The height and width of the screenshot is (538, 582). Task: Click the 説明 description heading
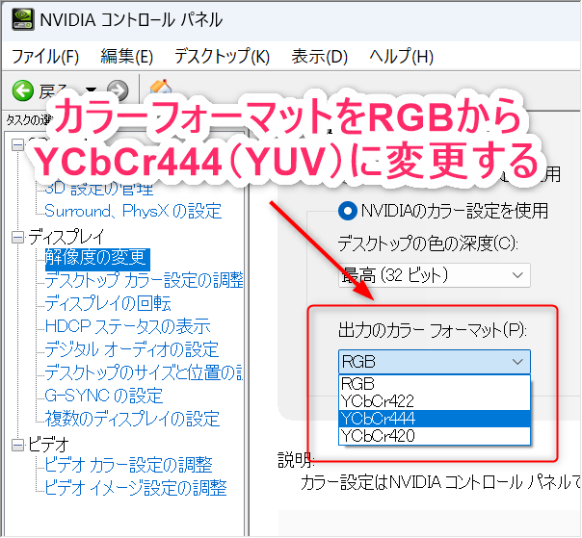[296, 460]
